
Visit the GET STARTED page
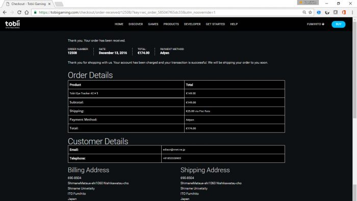pos(215,24)
